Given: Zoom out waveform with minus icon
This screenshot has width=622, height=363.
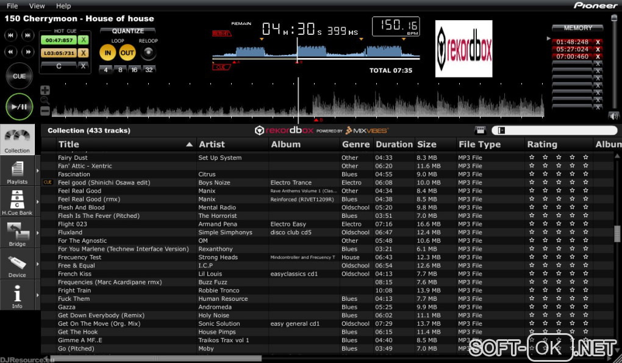Looking at the screenshot, I should coord(45,111).
